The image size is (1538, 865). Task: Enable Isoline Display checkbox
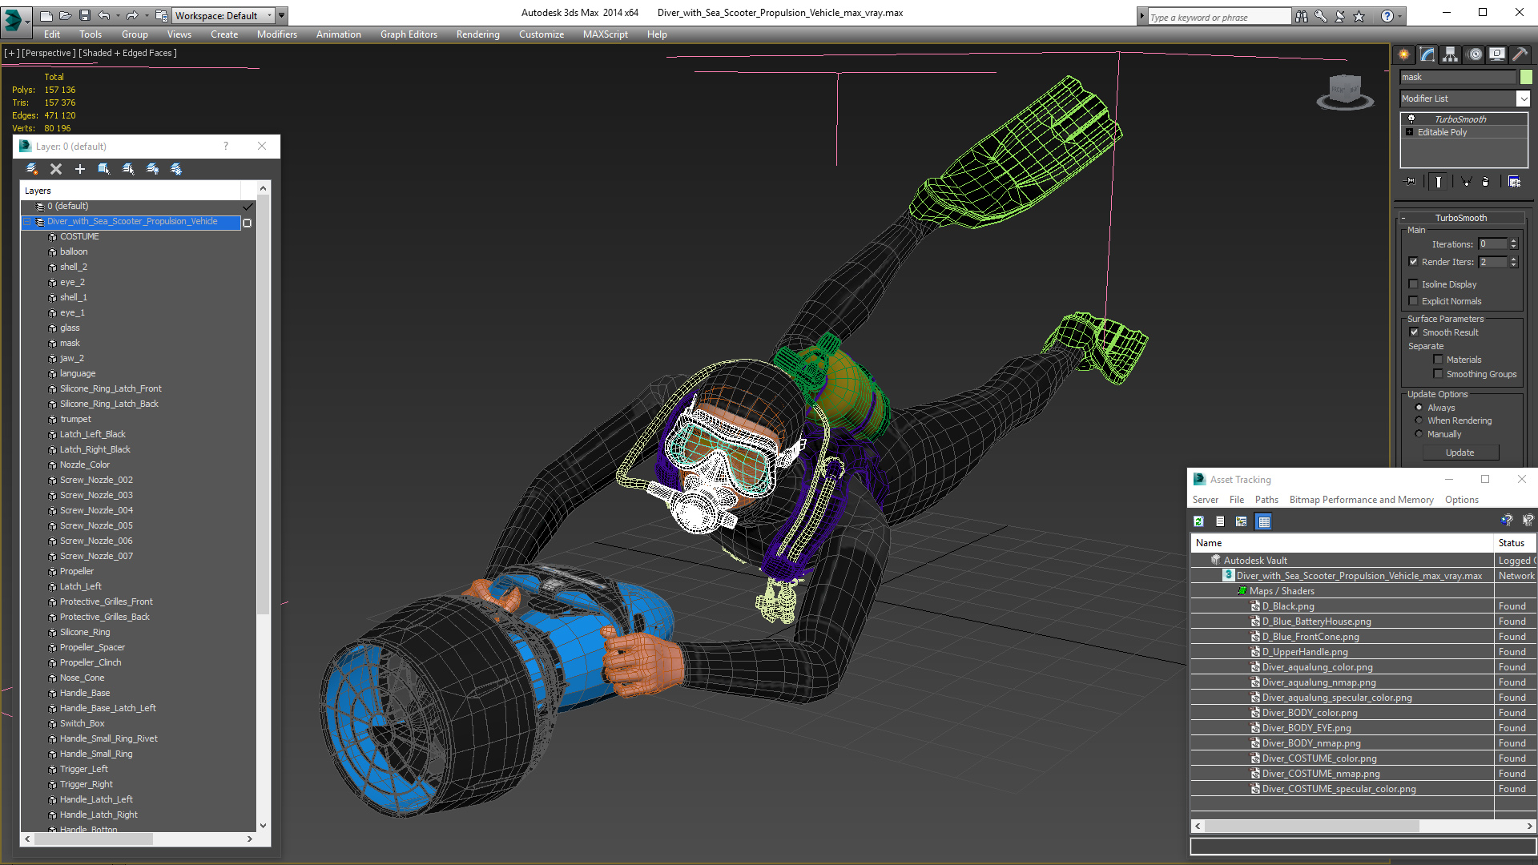pyautogui.click(x=1414, y=284)
